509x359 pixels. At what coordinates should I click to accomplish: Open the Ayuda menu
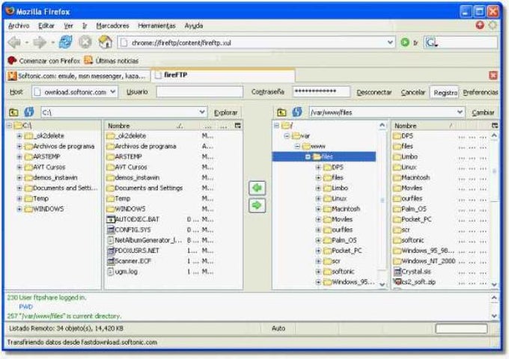(193, 25)
